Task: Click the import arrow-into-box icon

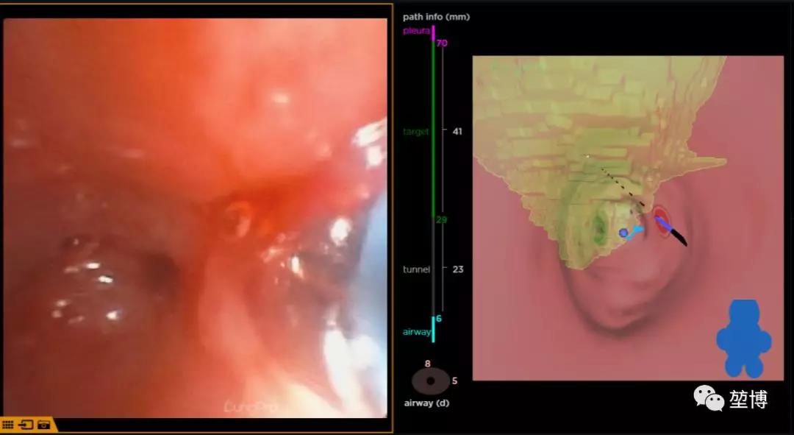Action: pos(26,425)
